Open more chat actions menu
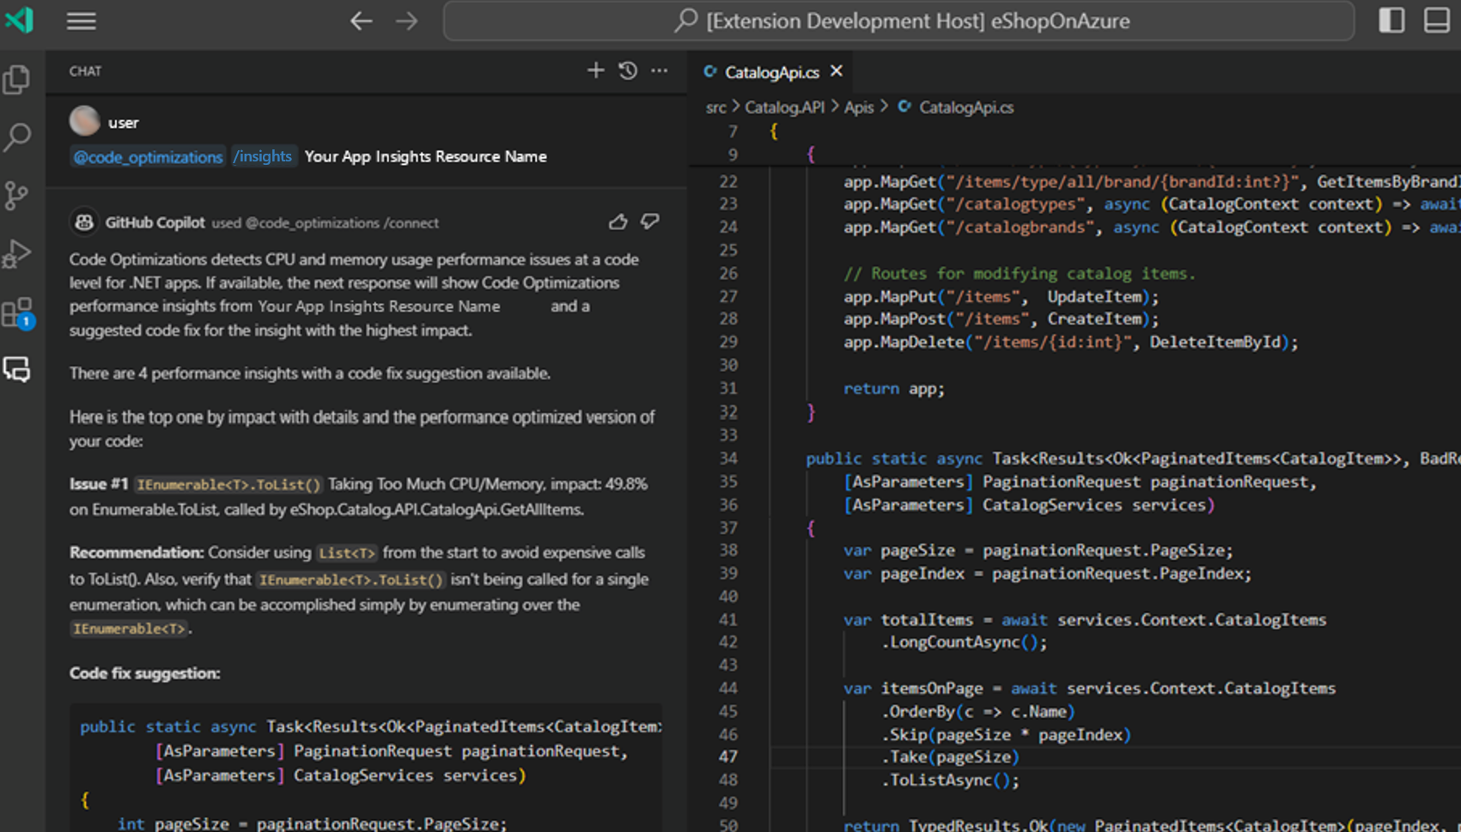Image resolution: width=1461 pixels, height=832 pixels. point(659,70)
